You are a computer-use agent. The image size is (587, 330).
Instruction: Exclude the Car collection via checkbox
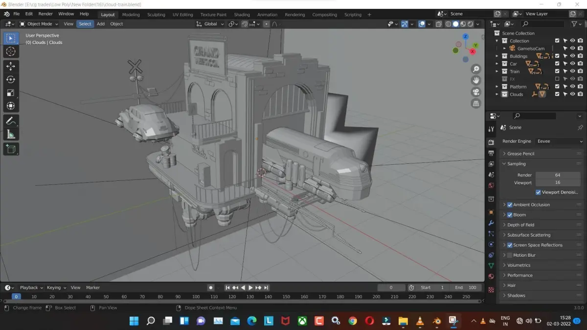(557, 64)
